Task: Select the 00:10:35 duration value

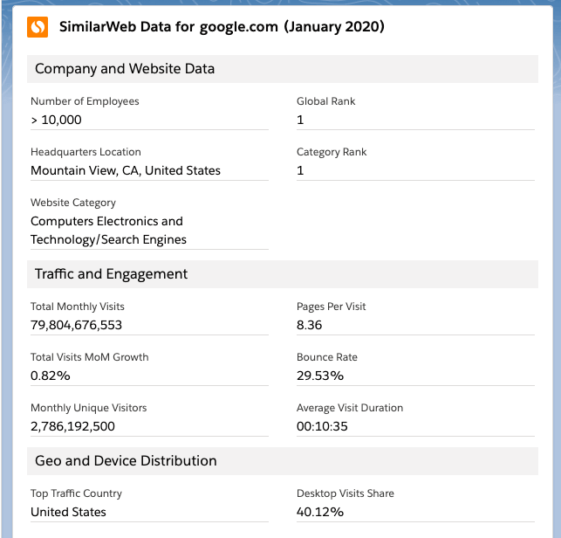Action: click(322, 426)
